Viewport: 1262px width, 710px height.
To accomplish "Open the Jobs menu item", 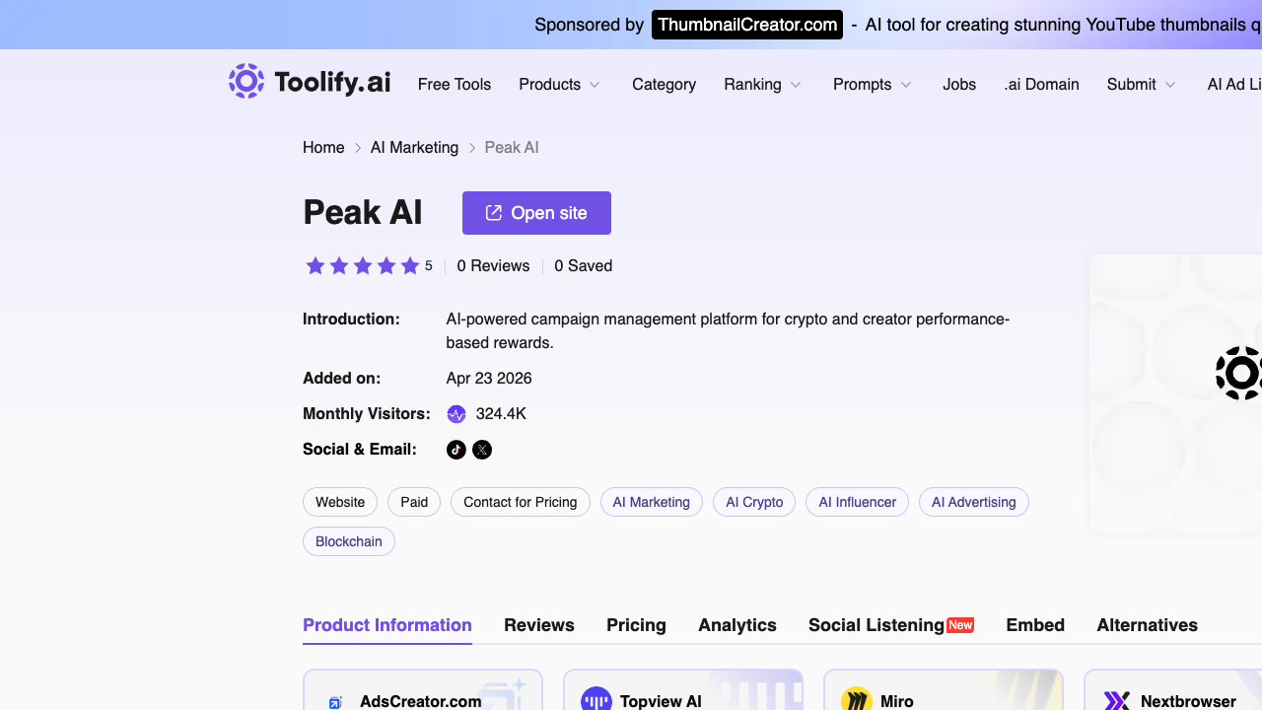I will 959,85.
